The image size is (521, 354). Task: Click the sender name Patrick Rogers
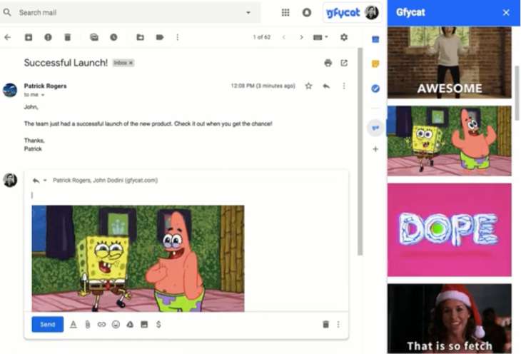point(45,86)
